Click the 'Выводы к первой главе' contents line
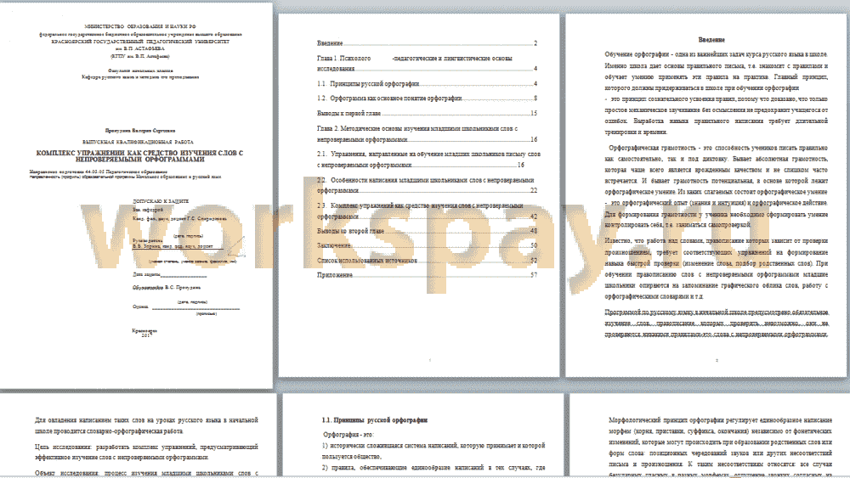Screen dimensions: 850x478 [428, 113]
